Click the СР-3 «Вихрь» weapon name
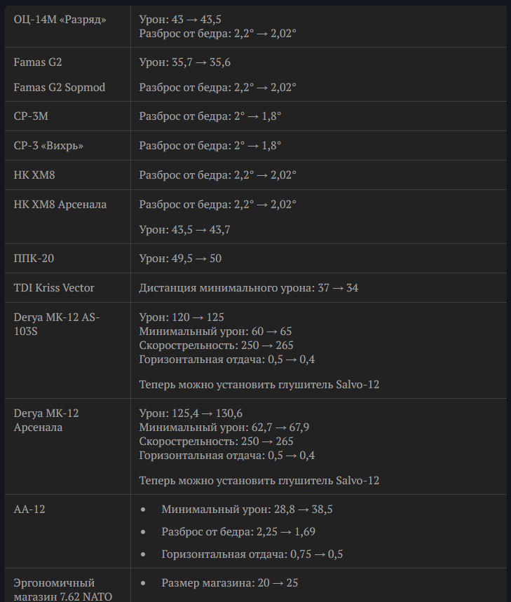 tap(48, 146)
